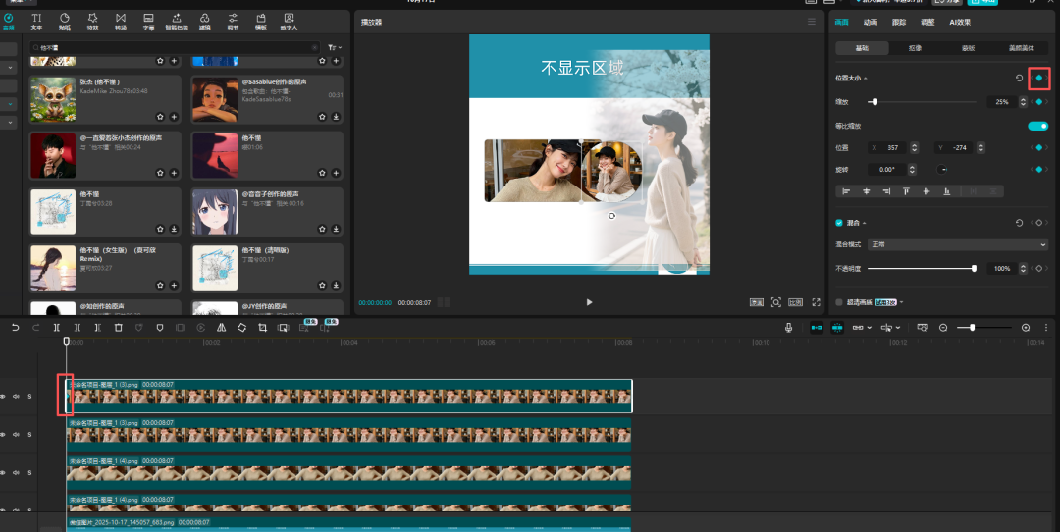Screen dimensions: 1060x532
Task: Open the 特效 (Effects) panel icon
Action: 92,20
